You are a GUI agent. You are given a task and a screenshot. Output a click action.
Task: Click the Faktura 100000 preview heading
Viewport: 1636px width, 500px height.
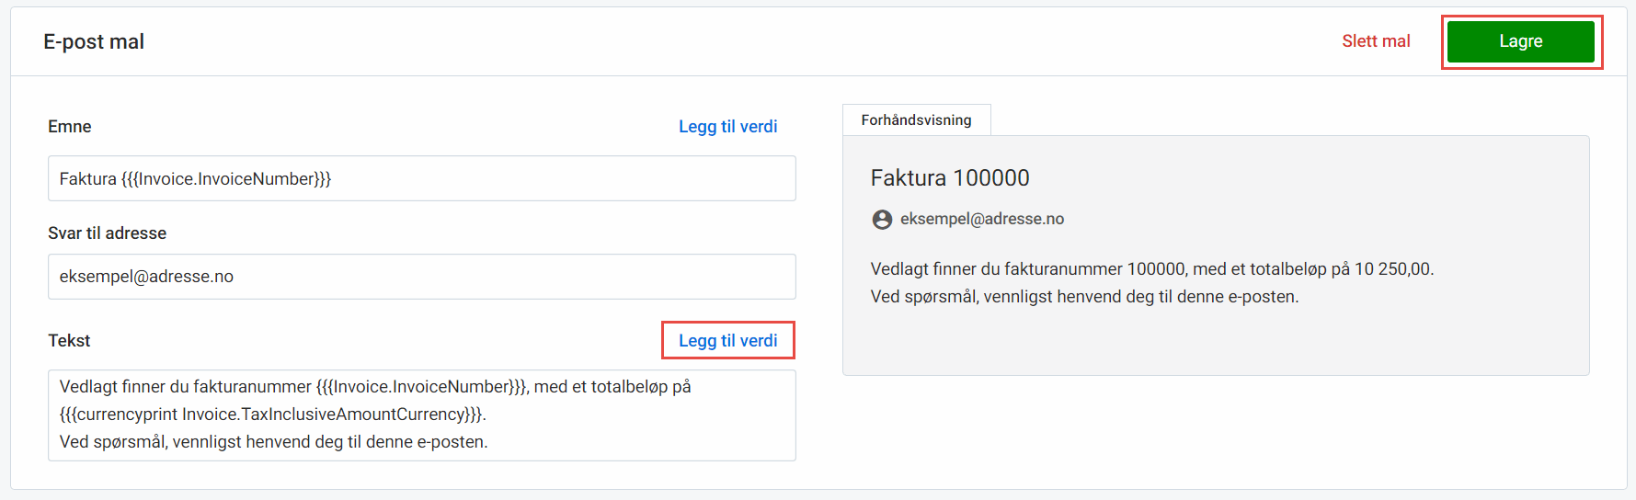coord(950,178)
